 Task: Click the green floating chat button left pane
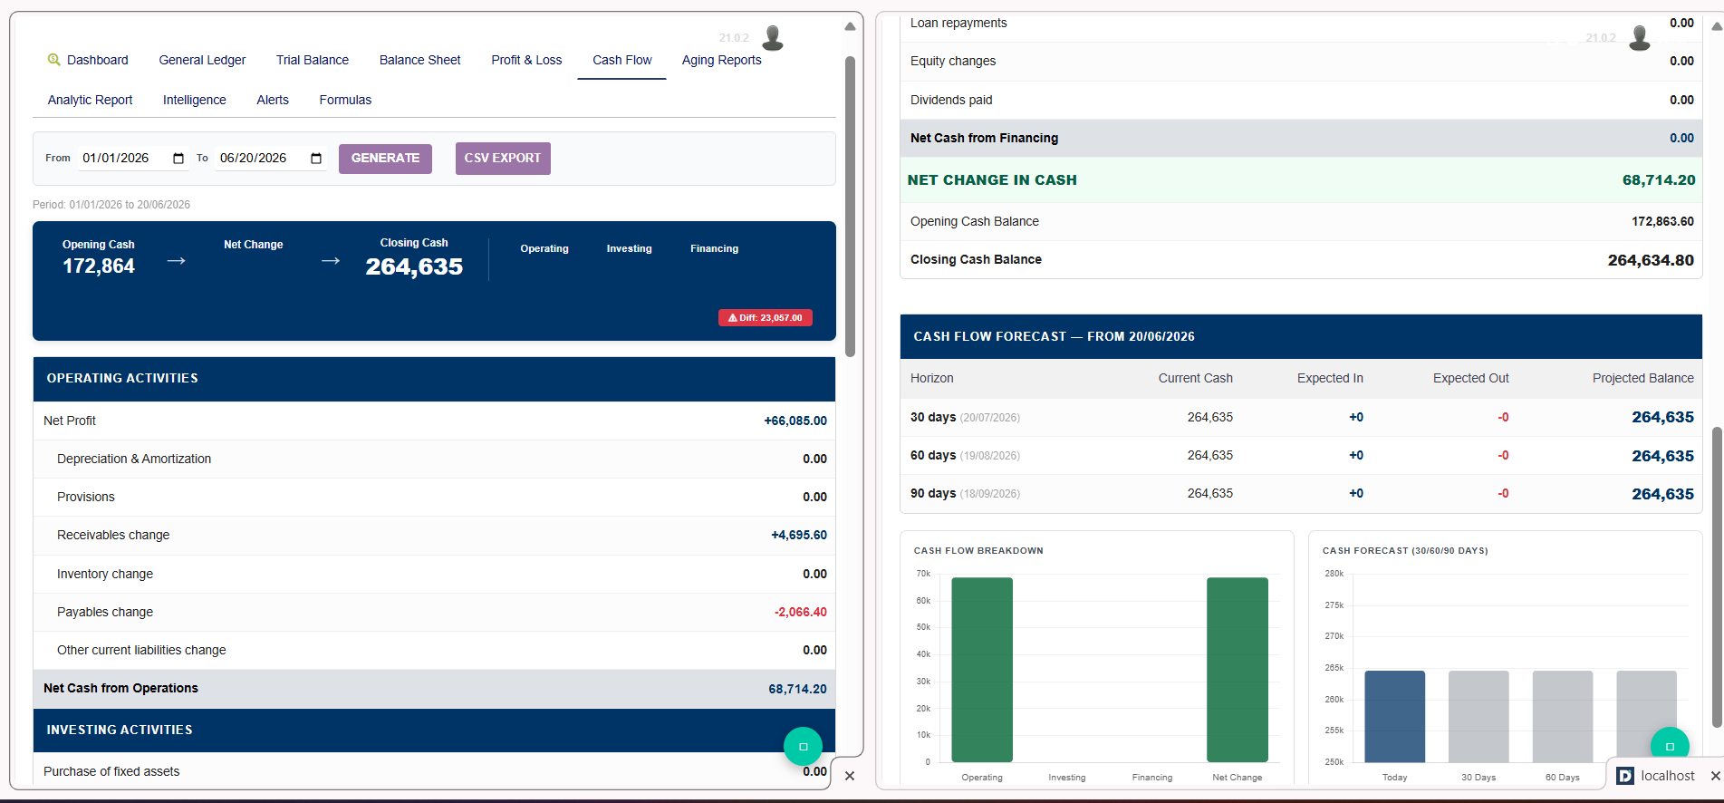tap(803, 747)
